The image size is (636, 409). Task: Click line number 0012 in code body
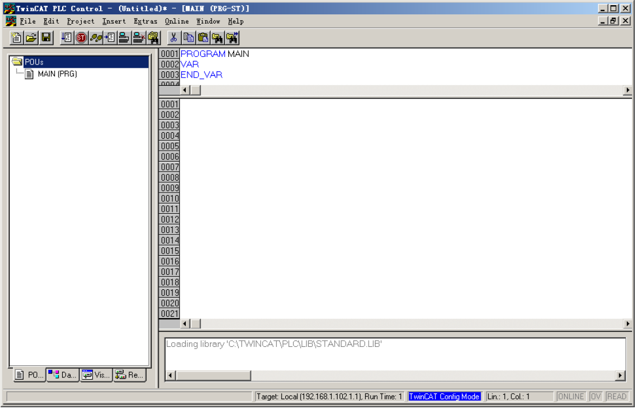[170, 220]
